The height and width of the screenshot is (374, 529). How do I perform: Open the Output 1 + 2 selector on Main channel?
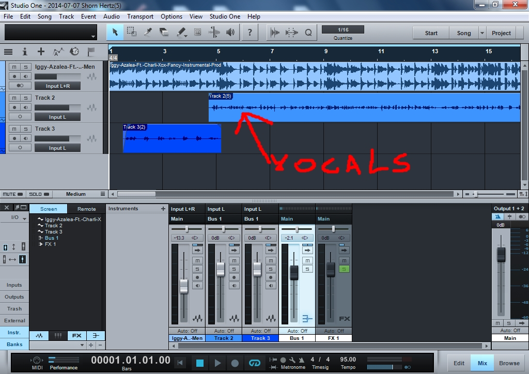[509, 208]
